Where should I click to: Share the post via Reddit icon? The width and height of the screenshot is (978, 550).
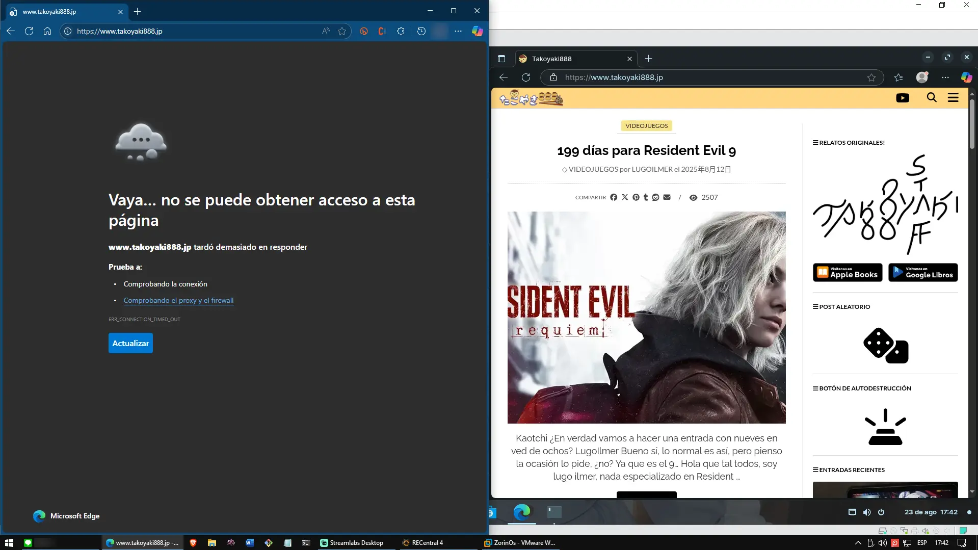click(655, 197)
